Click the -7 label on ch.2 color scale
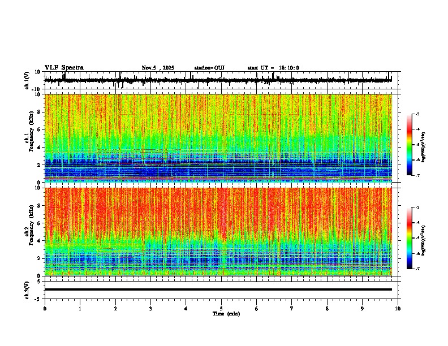 pyautogui.click(x=417, y=269)
